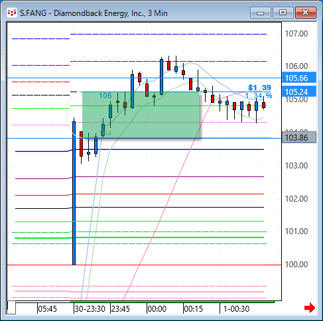This screenshot has width=323, height=321.
Task: Click the 102.00 price axis label
Action: click(x=296, y=198)
